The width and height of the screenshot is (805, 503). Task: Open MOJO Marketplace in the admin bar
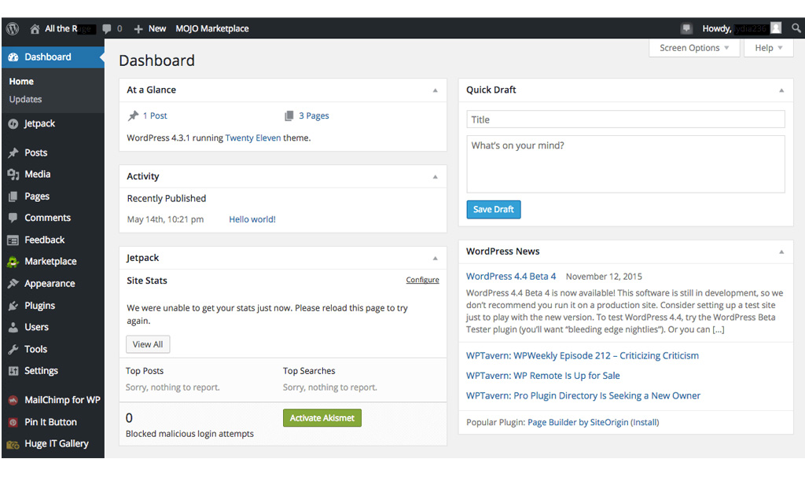(x=212, y=28)
